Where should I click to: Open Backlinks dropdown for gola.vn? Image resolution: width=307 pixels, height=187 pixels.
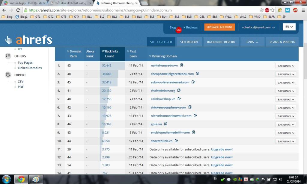coord(286,124)
